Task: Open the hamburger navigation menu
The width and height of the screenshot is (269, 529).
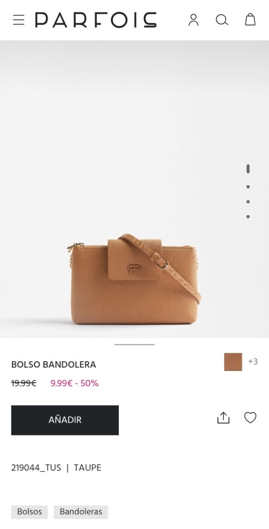Action: [x=19, y=20]
